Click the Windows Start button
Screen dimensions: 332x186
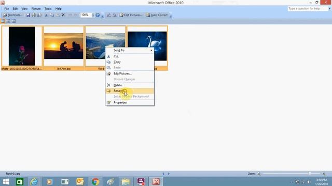pyautogui.click(x=6, y=181)
